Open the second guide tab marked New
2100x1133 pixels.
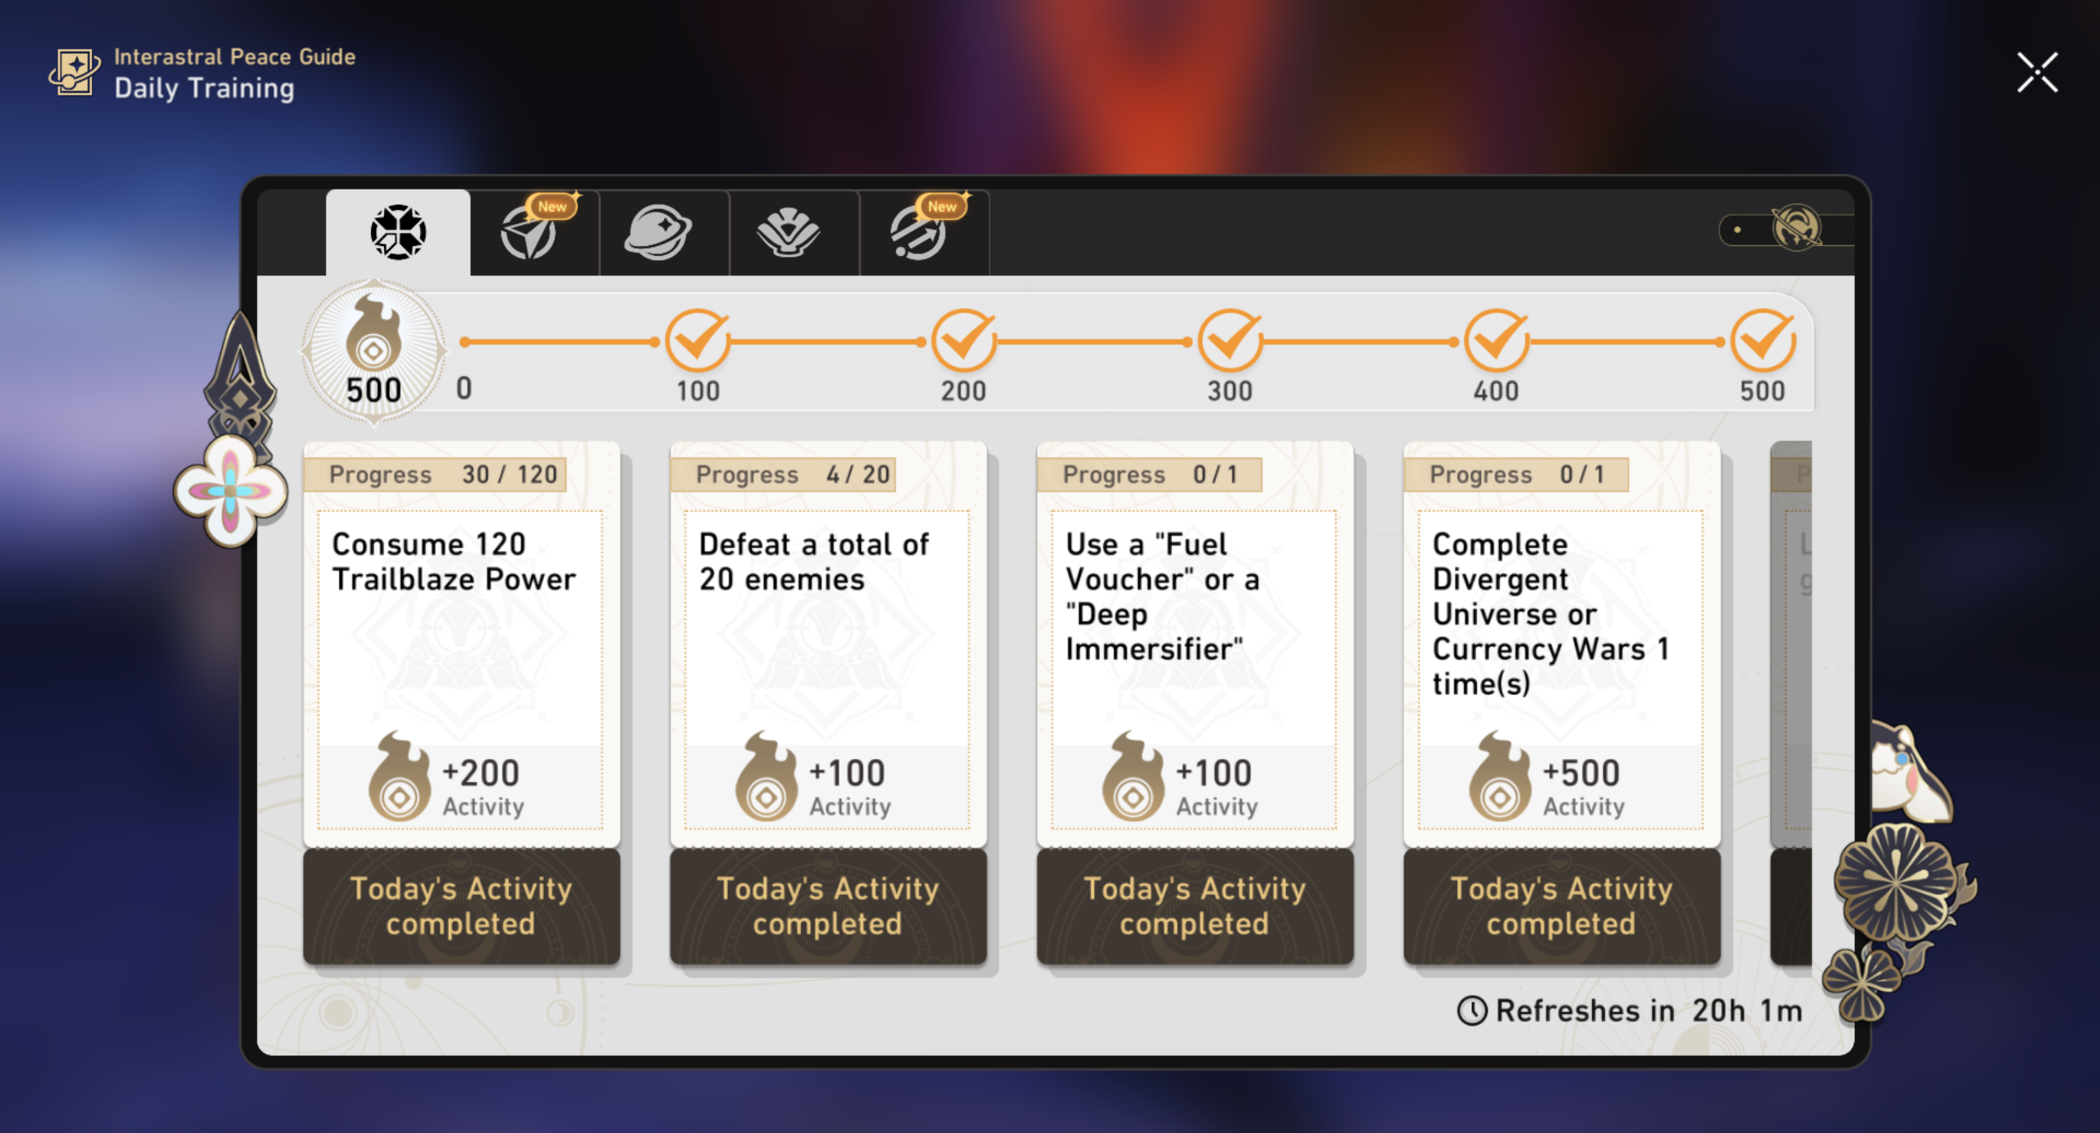pos(533,232)
